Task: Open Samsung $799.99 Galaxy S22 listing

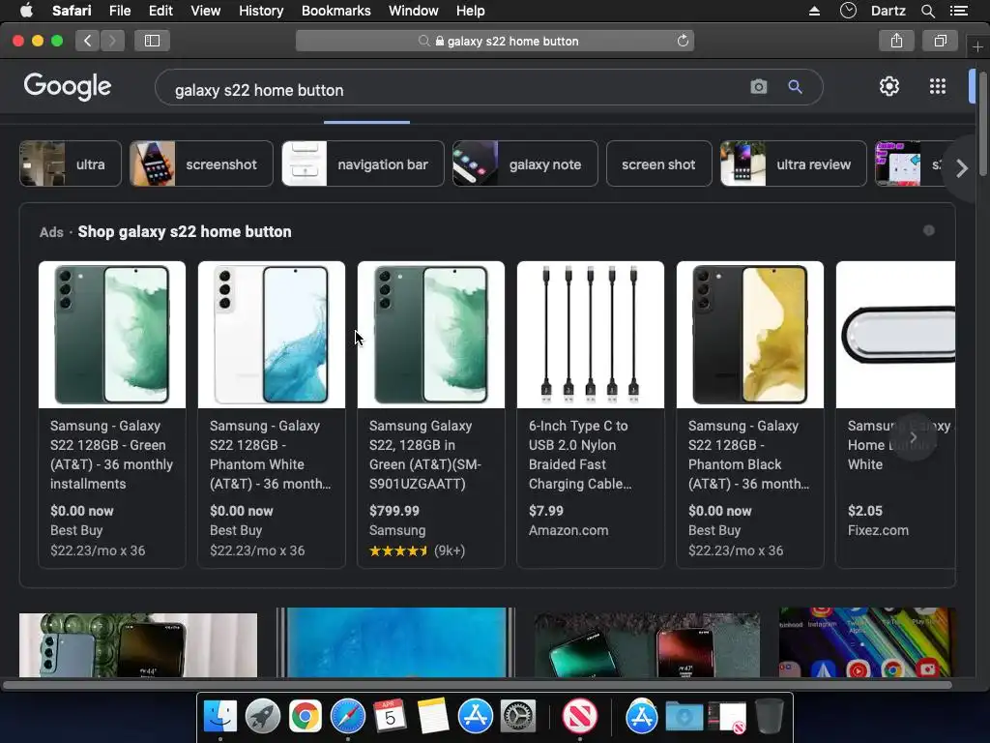Action: point(430,414)
